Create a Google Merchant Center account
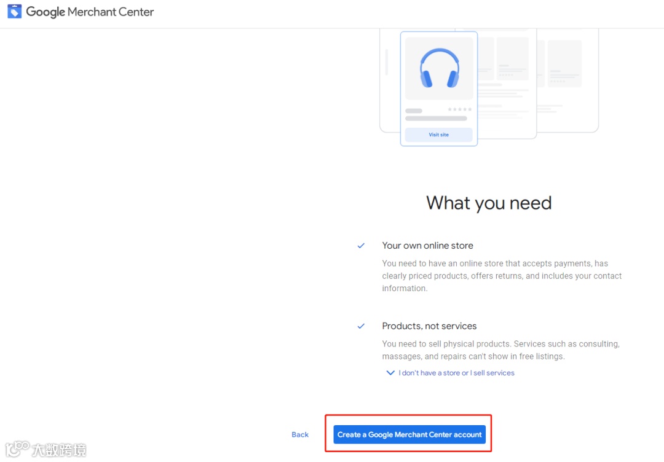Viewport: 664px width, 462px height. tap(409, 434)
